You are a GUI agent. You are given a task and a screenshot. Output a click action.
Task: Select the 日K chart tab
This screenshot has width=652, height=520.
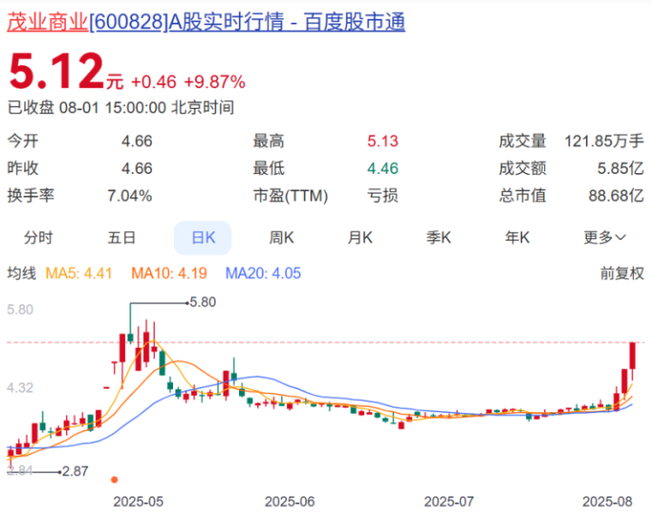pos(203,238)
